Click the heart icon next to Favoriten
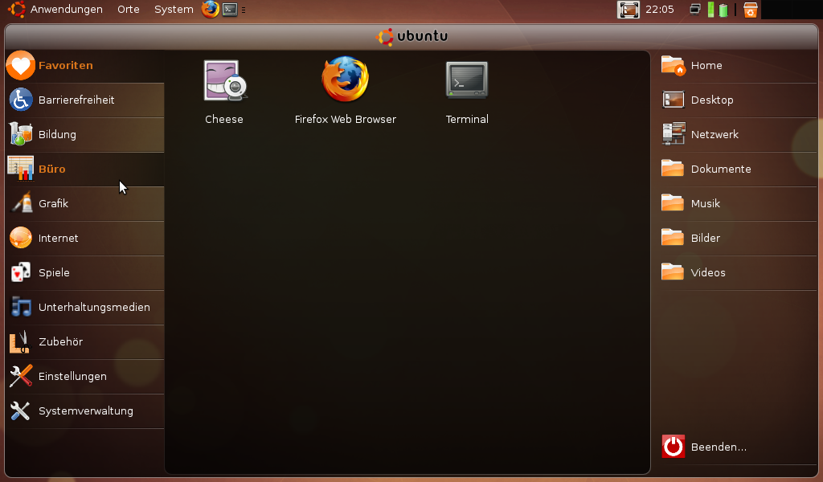Image resolution: width=823 pixels, height=482 pixels. 20,66
